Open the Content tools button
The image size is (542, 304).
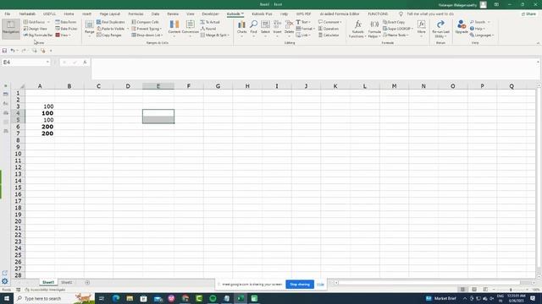[x=174, y=28]
